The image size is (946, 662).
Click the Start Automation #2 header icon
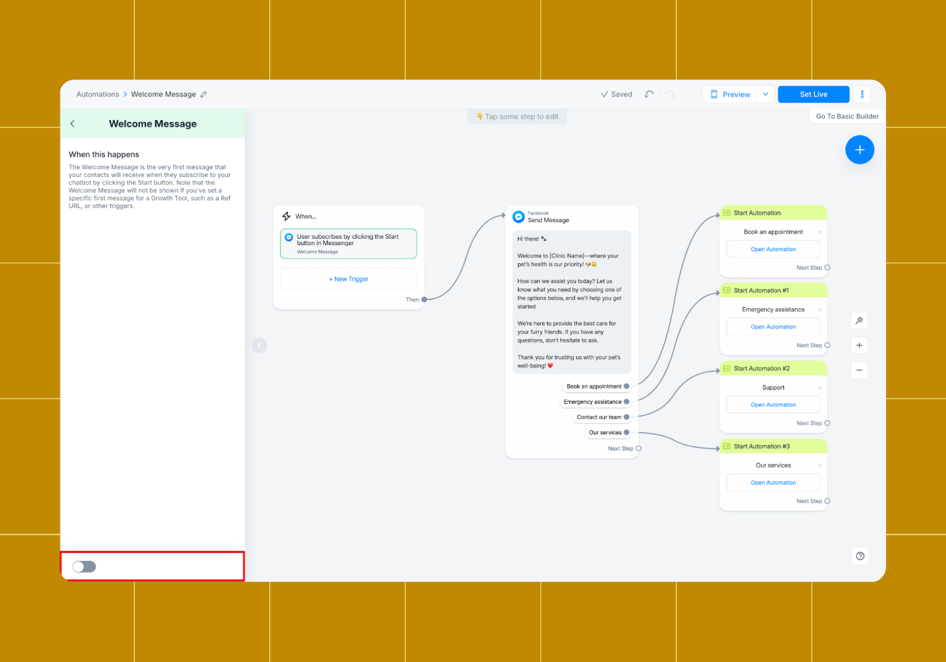pos(727,368)
